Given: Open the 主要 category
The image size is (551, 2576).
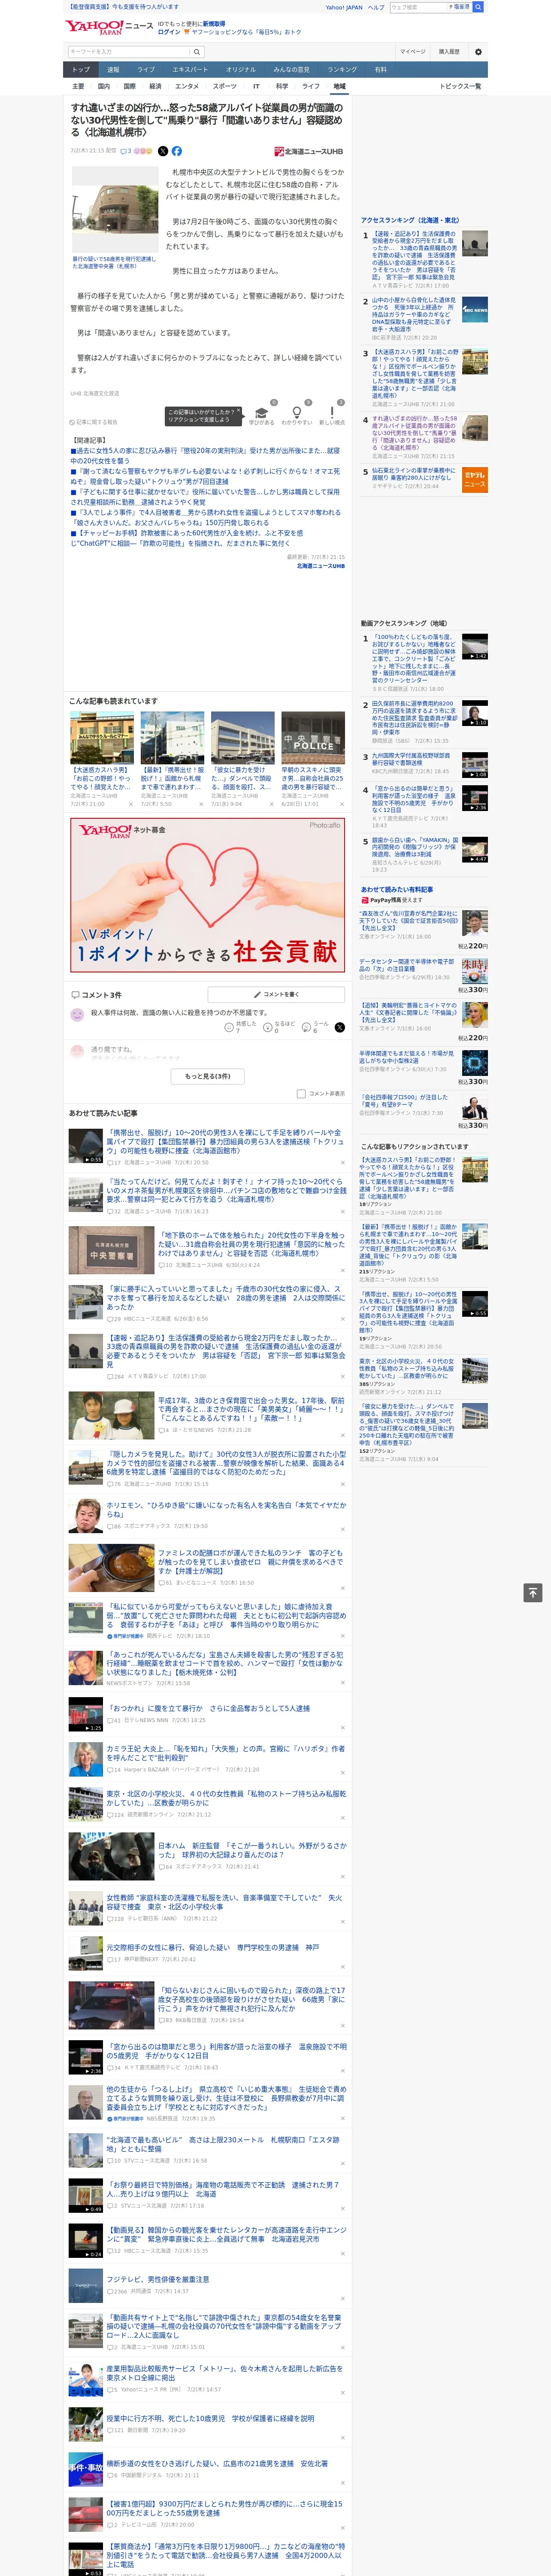Looking at the screenshot, I should click(x=78, y=86).
